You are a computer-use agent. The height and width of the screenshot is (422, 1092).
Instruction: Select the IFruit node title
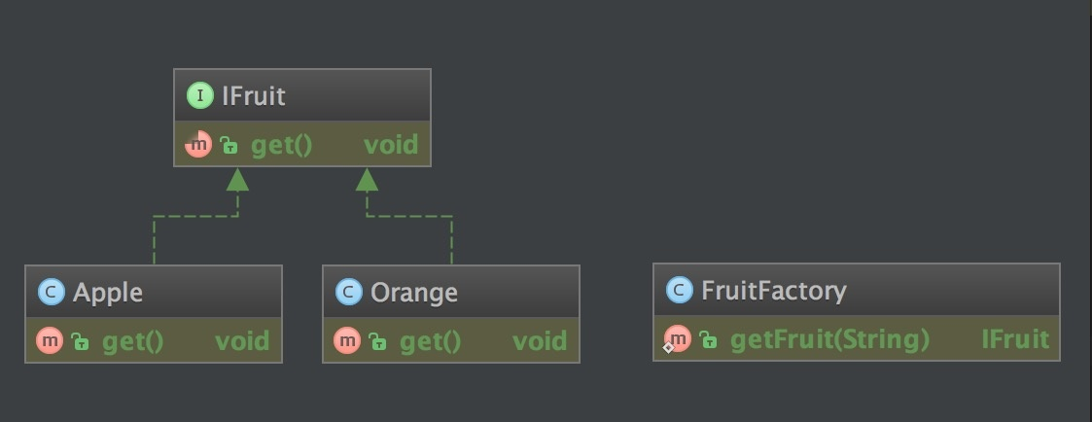coord(253,96)
